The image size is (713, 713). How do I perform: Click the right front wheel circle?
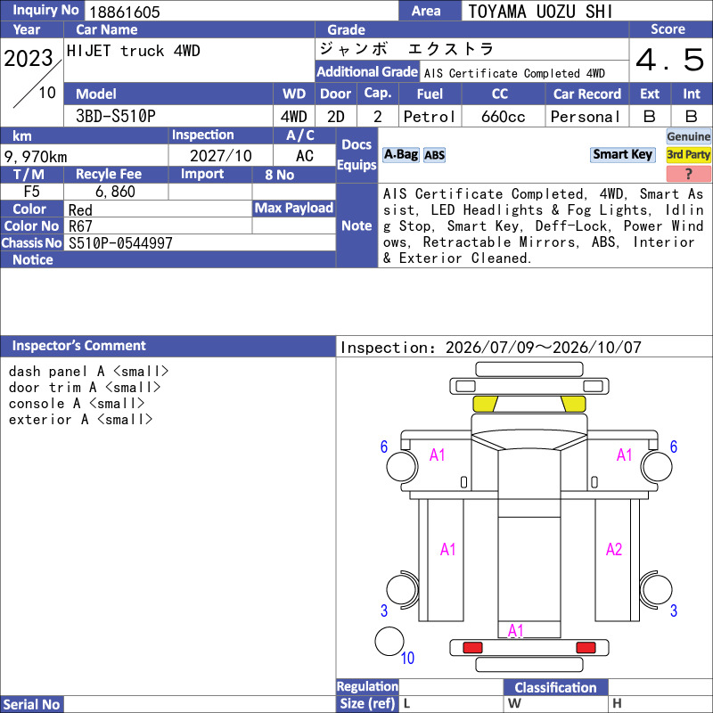click(657, 466)
